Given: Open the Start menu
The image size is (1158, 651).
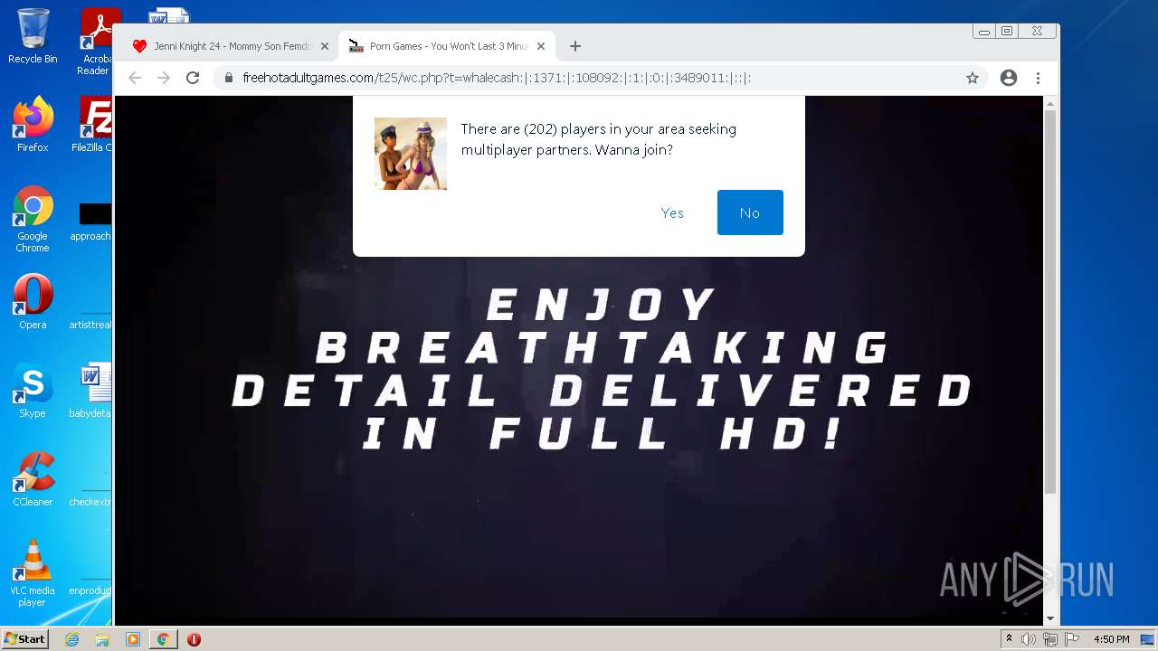Looking at the screenshot, I should coord(25,638).
